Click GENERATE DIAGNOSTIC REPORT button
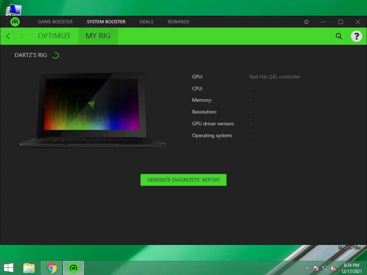367x275 pixels. pyautogui.click(x=183, y=180)
